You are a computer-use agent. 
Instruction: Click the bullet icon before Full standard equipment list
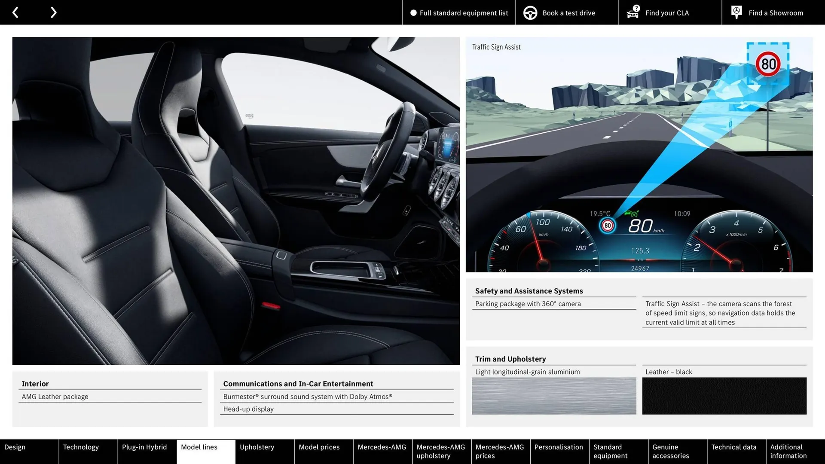[413, 13]
